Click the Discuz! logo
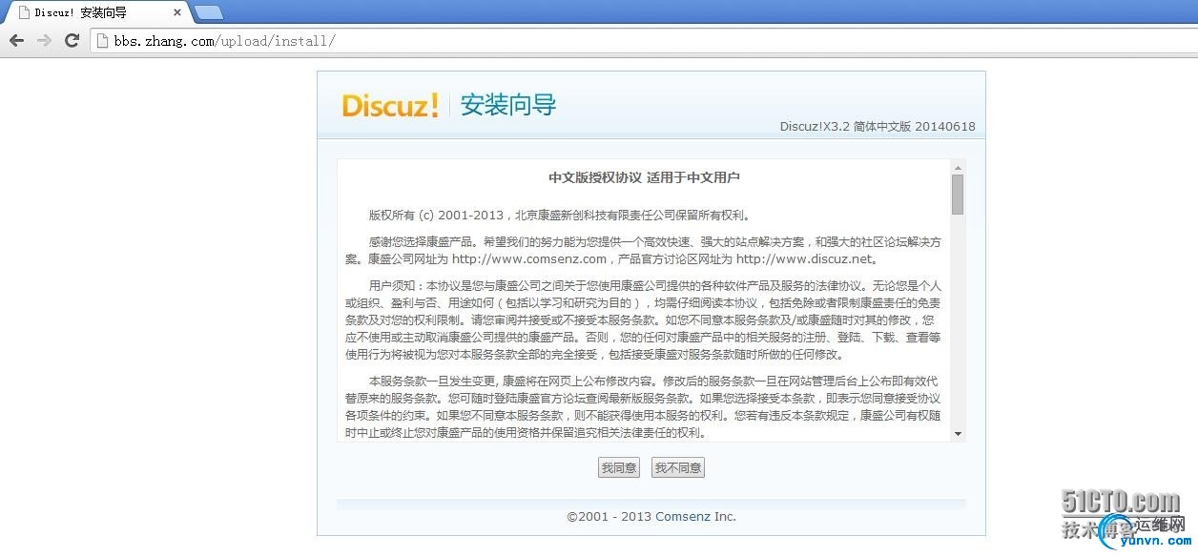1198x557 pixels. [x=391, y=105]
